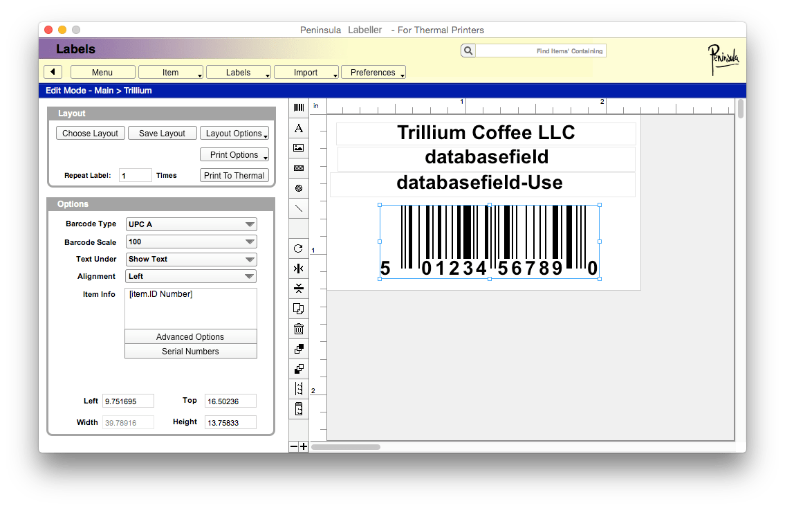Select the Text tool
785x508 pixels.
[299, 127]
